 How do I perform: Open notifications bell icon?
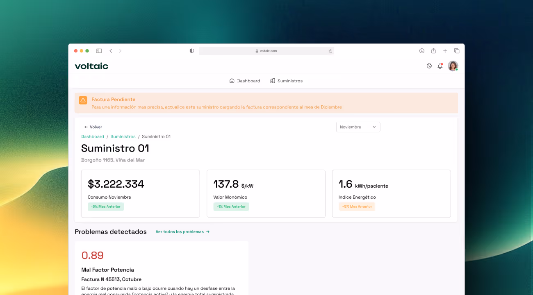440,66
